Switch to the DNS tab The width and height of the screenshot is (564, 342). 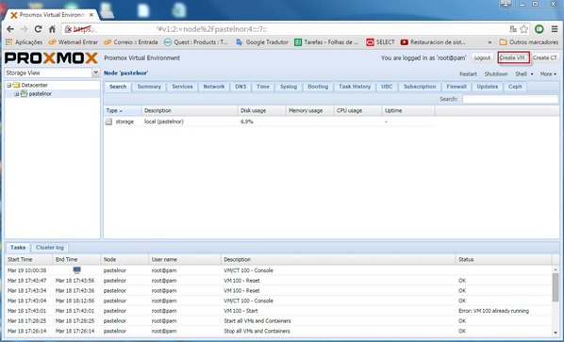(241, 87)
